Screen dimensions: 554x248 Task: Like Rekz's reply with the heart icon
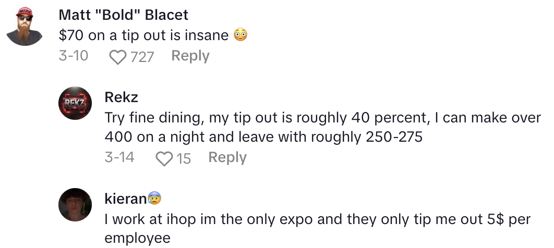(164, 158)
